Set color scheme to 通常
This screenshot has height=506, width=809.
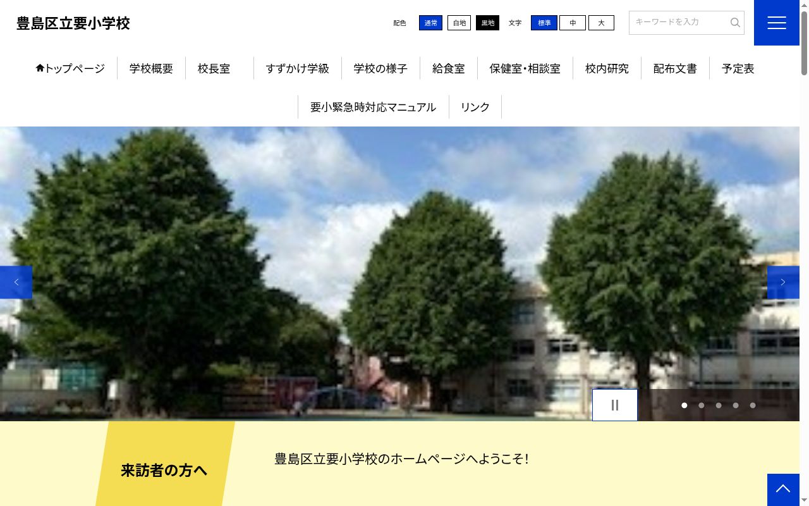430,23
